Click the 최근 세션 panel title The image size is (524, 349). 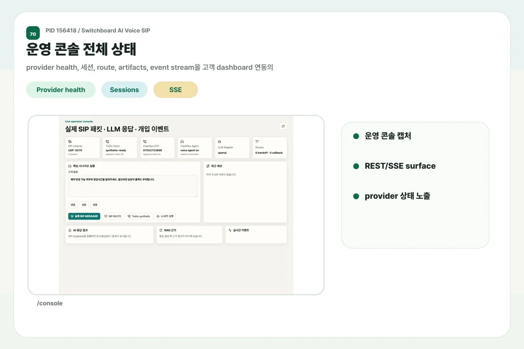click(216, 166)
